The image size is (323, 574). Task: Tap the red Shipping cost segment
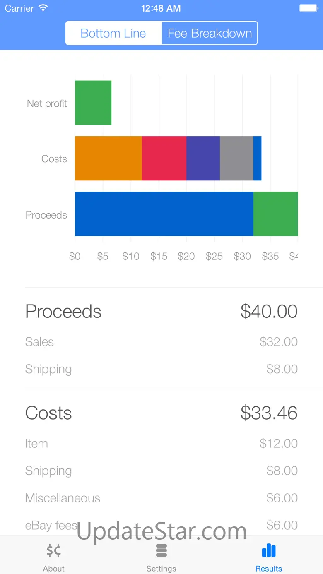click(164, 158)
